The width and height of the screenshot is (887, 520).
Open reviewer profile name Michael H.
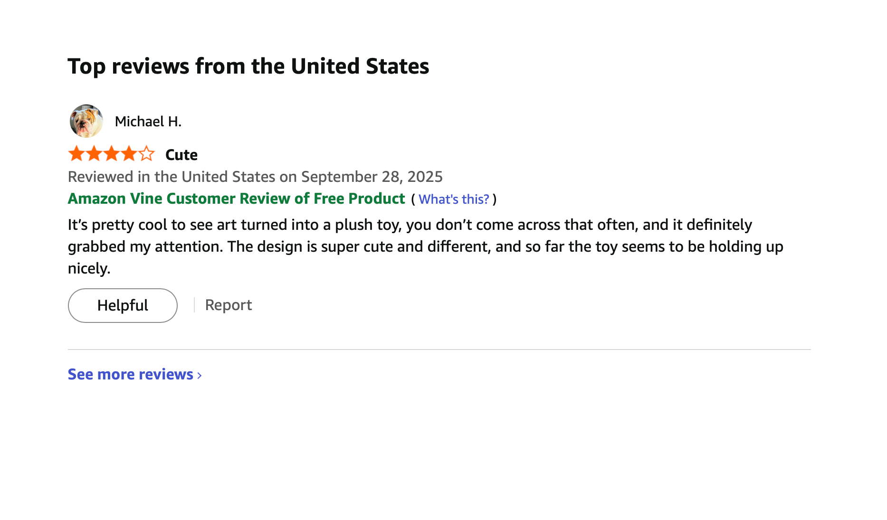pyautogui.click(x=148, y=122)
